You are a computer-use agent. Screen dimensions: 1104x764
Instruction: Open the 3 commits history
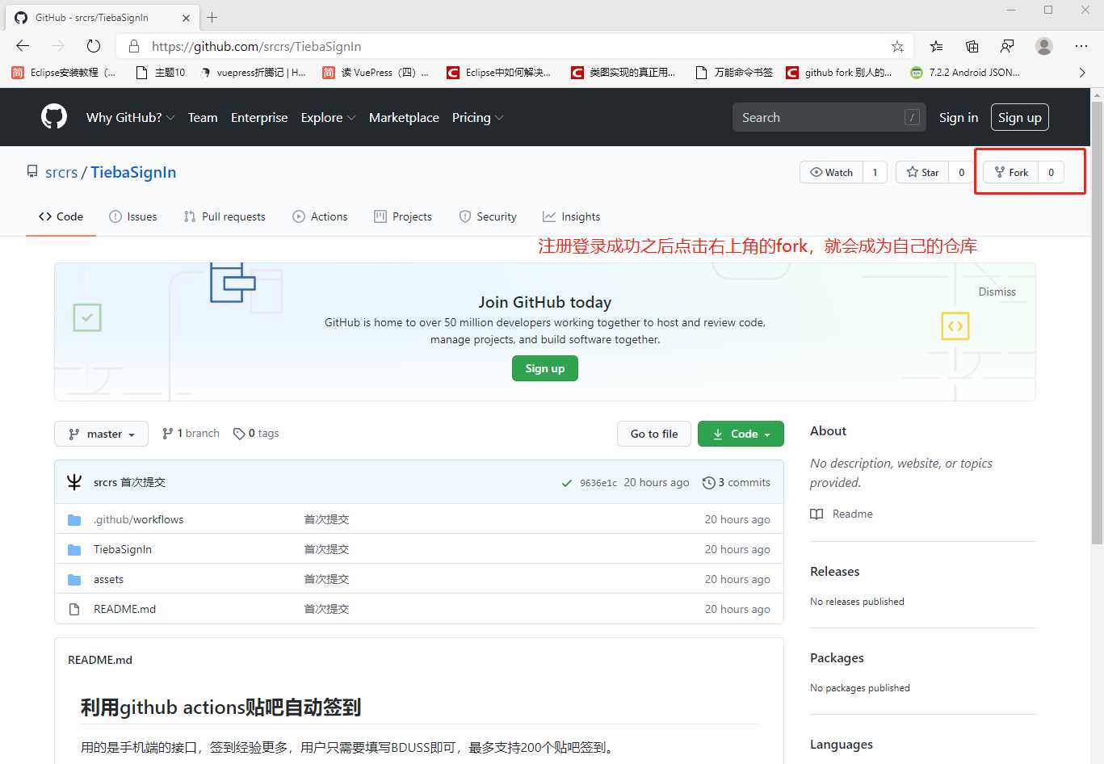[737, 482]
